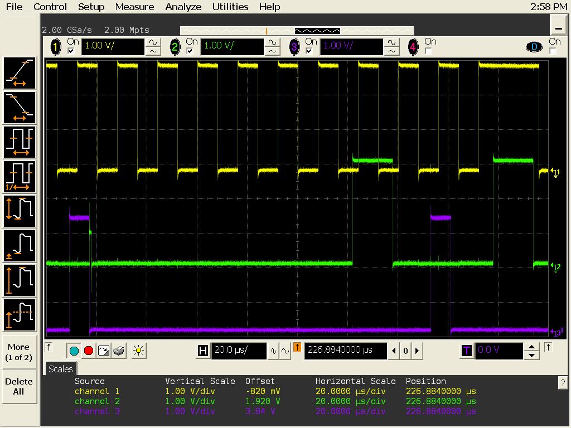
Task: Select the dashed-line overshoot measurement icon
Action: click(x=20, y=315)
